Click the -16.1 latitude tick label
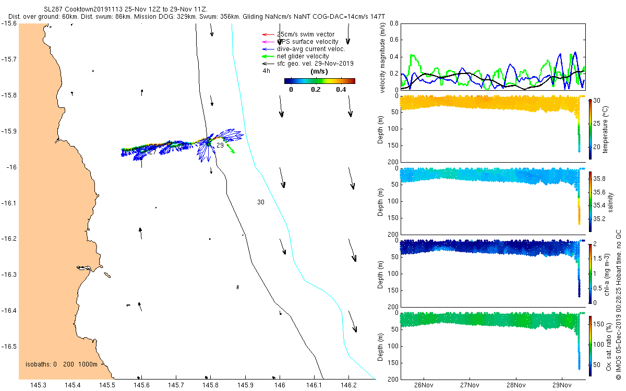Image resolution: width=626 pixels, height=391 pixels. pos(8,203)
